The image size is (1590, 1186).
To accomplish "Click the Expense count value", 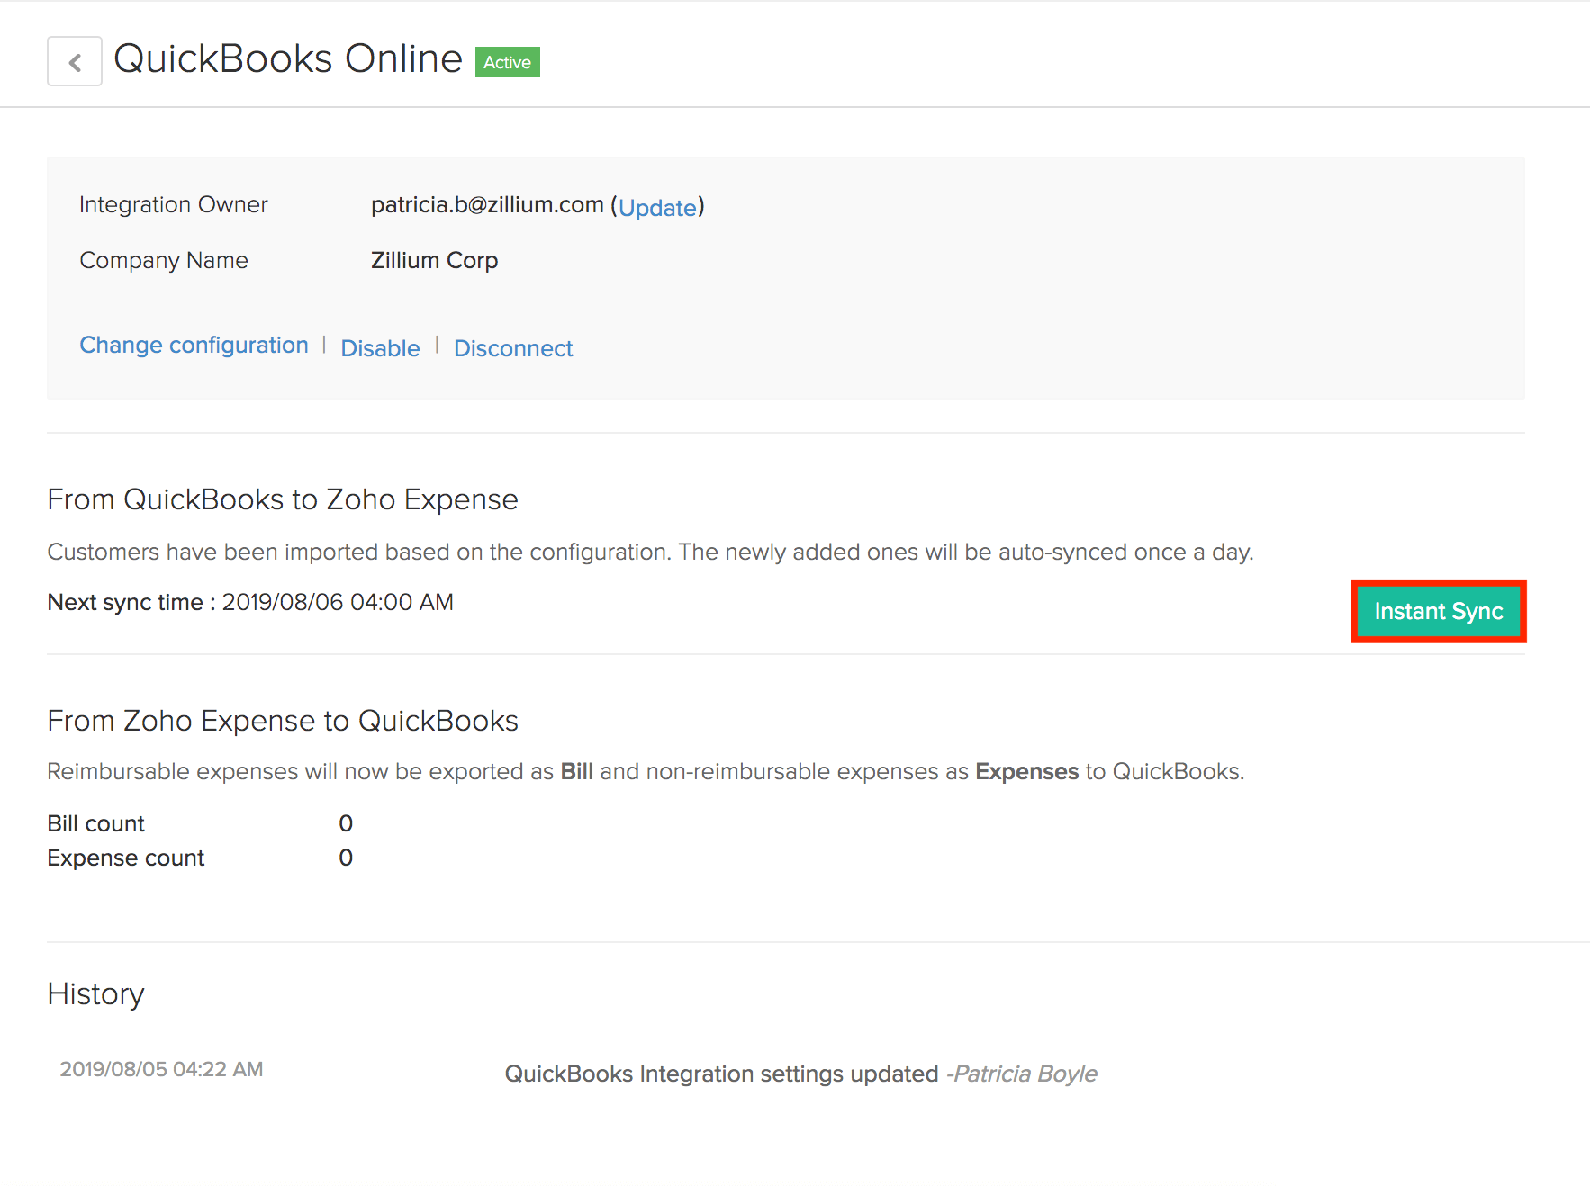I will (346, 858).
